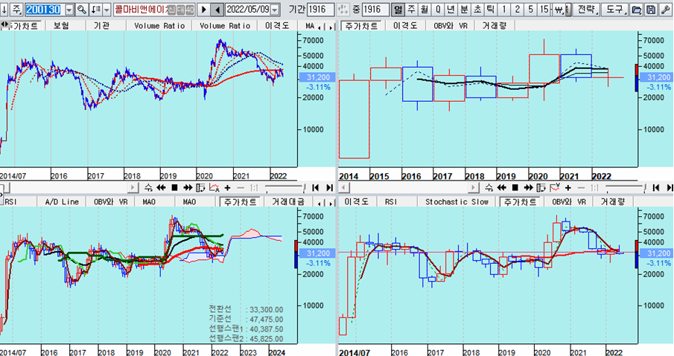The height and width of the screenshot is (356, 674).
Task: Expand the stock code 200130 dropdown
Action: pyautogui.click(x=70, y=10)
